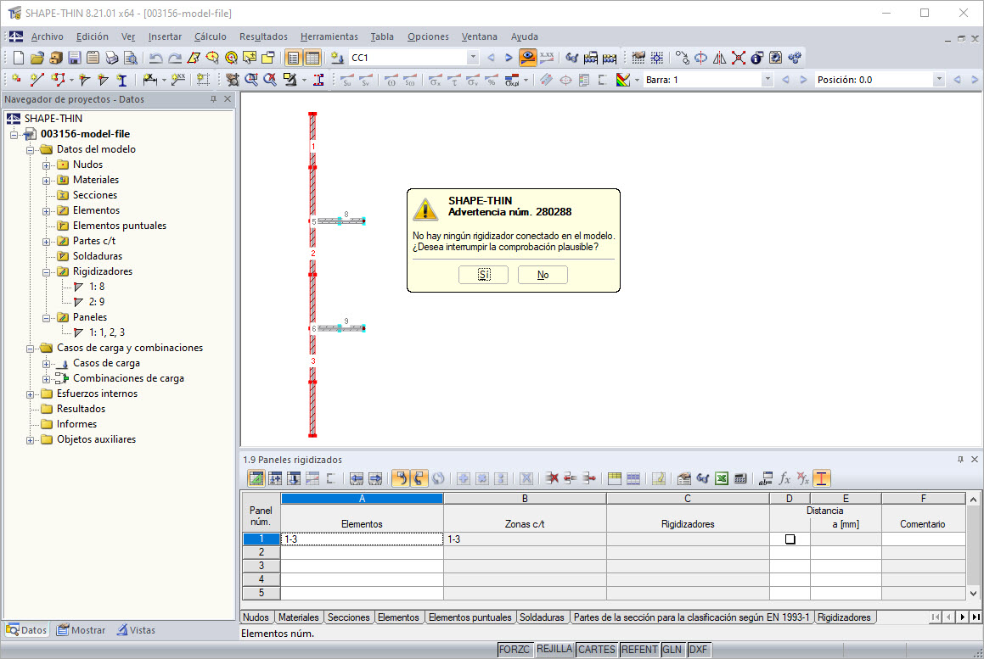
Task: Expand the Esfuerzos internos folder
Action: click(x=30, y=394)
